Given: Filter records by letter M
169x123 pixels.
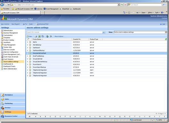Looking at the screenshot, I should click(100, 117).
